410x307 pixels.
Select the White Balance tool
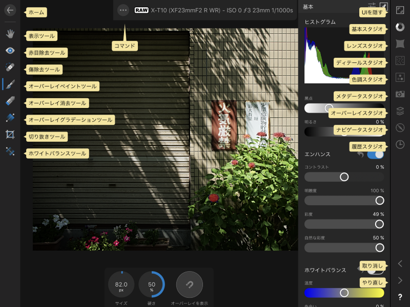click(x=10, y=151)
